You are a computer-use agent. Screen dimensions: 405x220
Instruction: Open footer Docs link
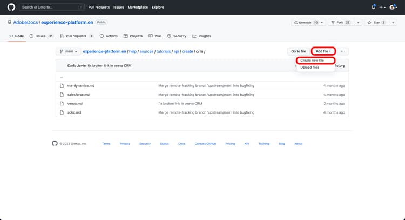182,144
